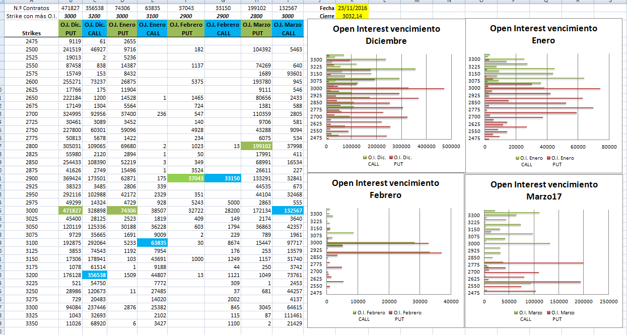
Task: Click the yellow date cell 23/11/2016
Action: (353, 9)
